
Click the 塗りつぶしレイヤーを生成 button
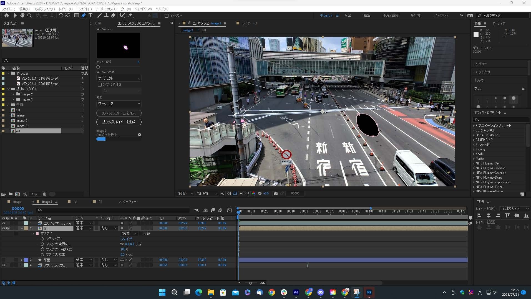coord(119,122)
